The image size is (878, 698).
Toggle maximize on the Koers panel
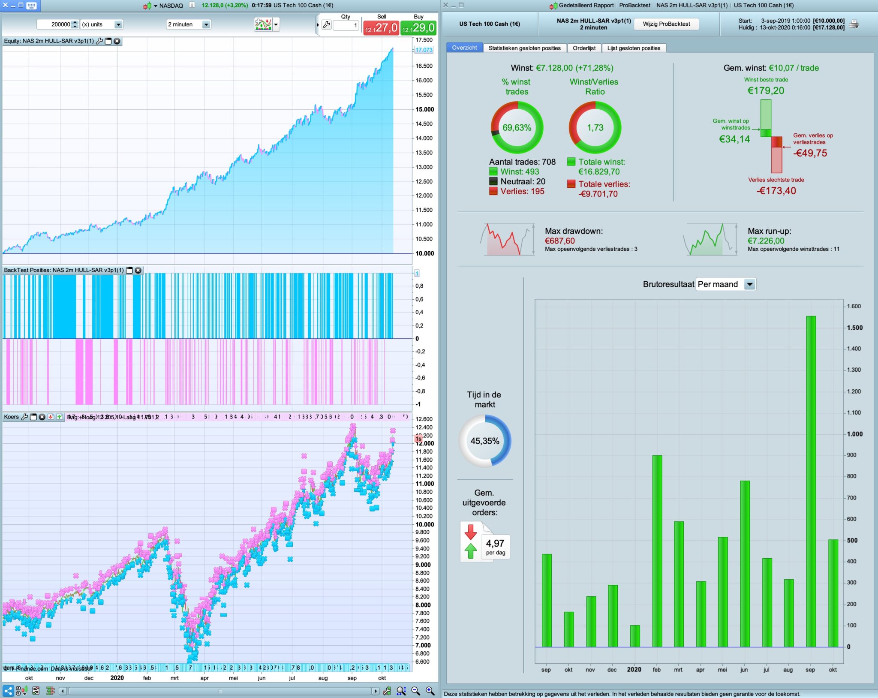point(33,417)
